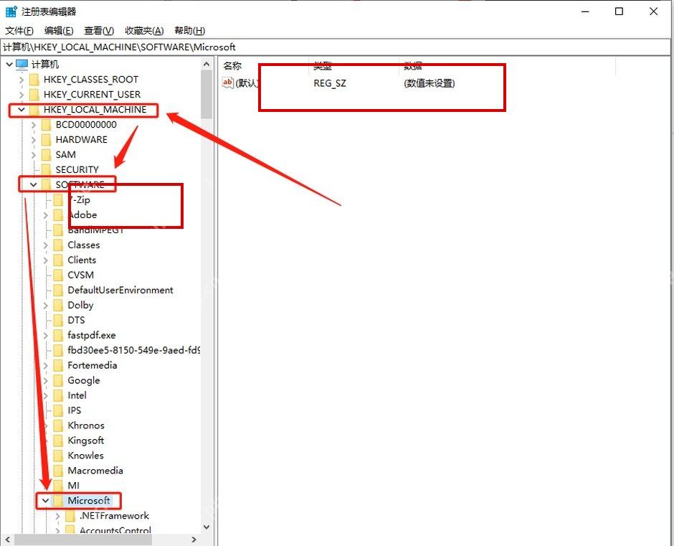
Task: Click the Khronos folder icon
Action: coord(58,425)
